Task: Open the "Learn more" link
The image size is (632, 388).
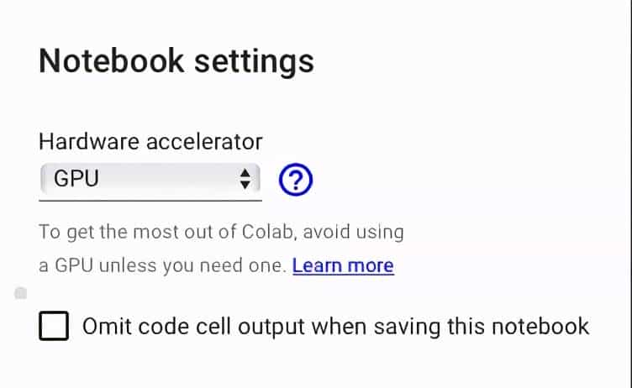Action: 343,266
